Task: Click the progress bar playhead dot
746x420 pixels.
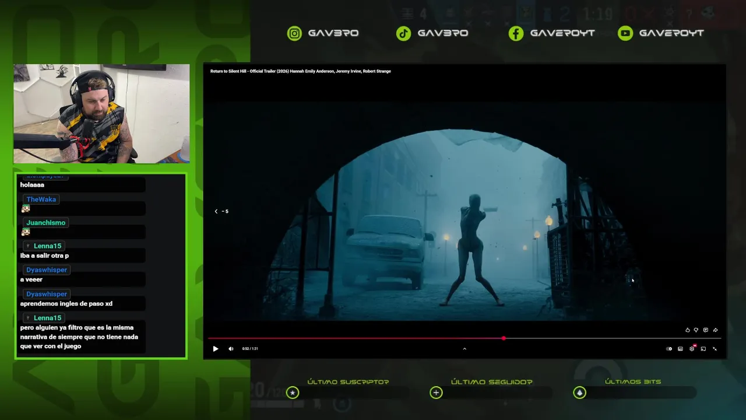Action: click(x=504, y=338)
